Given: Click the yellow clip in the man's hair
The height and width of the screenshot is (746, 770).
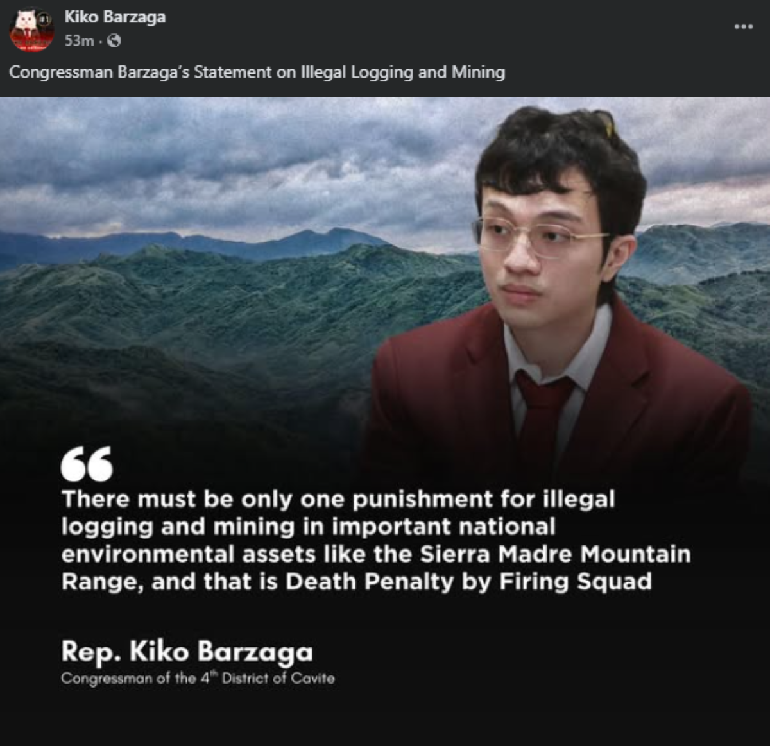Looking at the screenshot, I should [x=605, y=123].
